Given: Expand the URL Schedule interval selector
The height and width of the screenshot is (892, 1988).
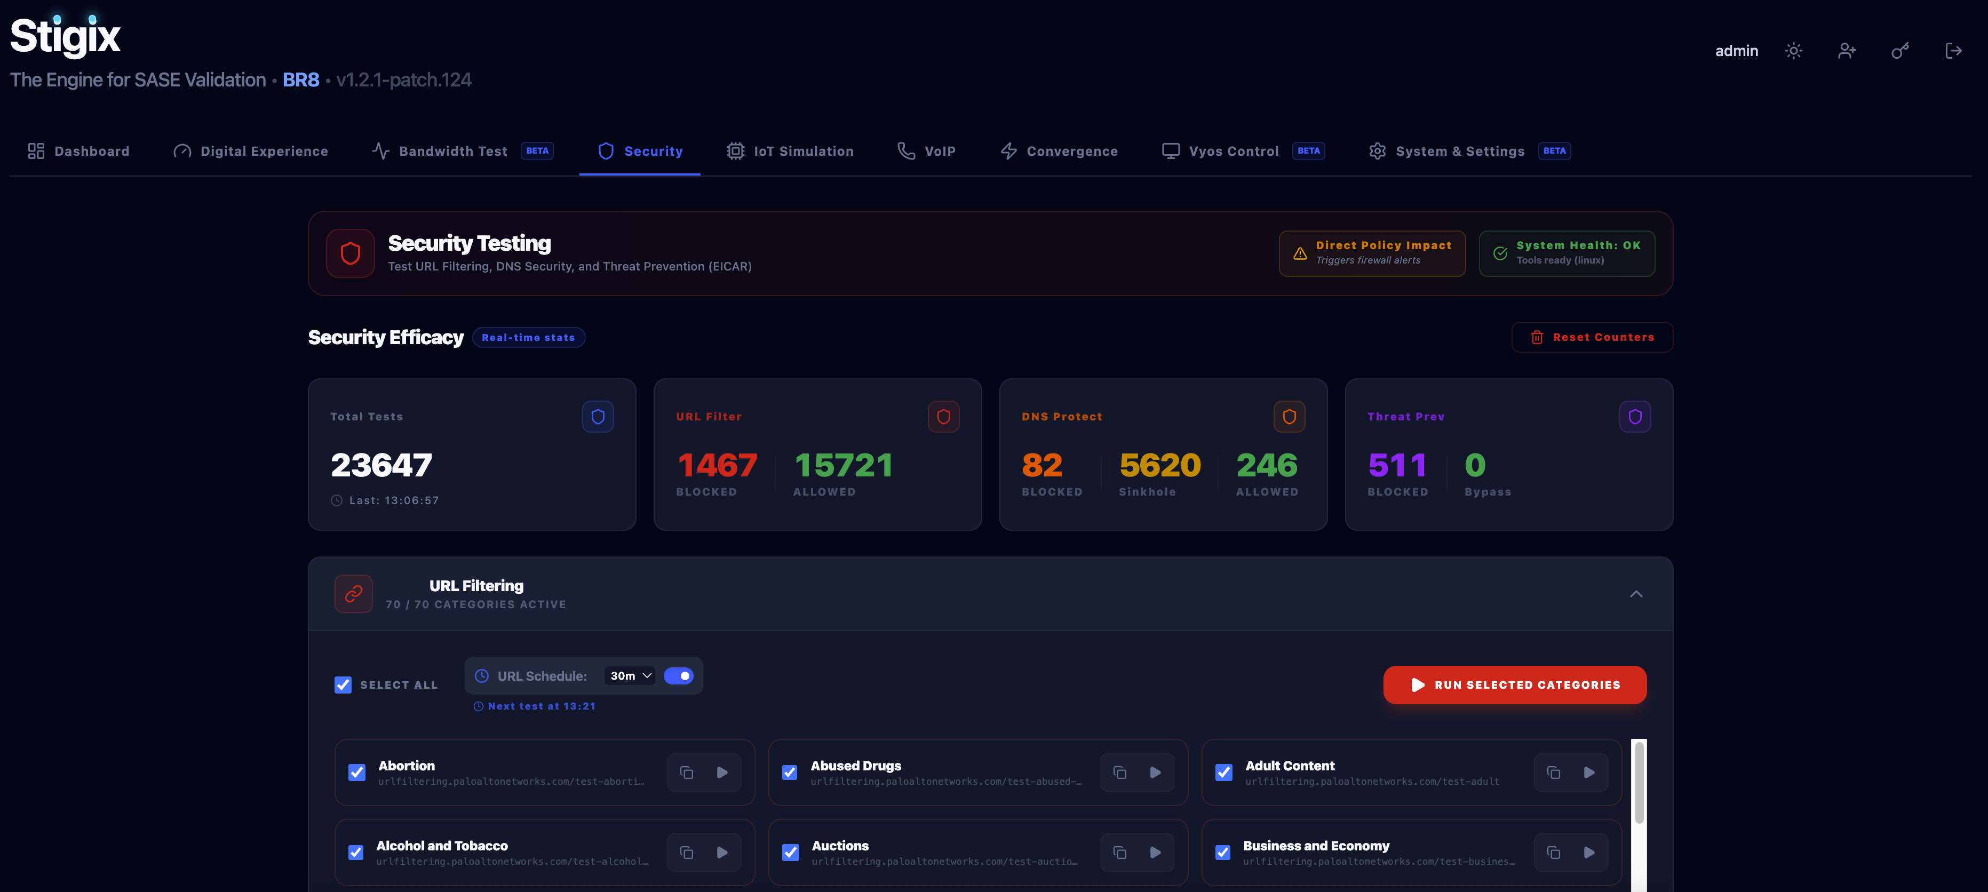Looking at the screenshot, I should (630, 675).
